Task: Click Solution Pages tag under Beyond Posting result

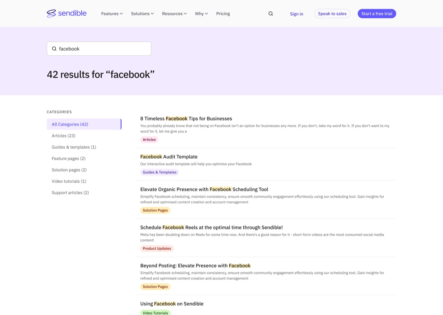Action: 155,287
